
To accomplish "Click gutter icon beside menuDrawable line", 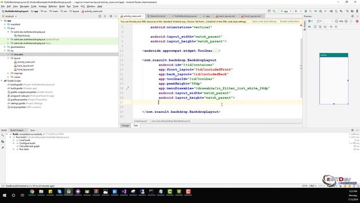I will (128, 88).
